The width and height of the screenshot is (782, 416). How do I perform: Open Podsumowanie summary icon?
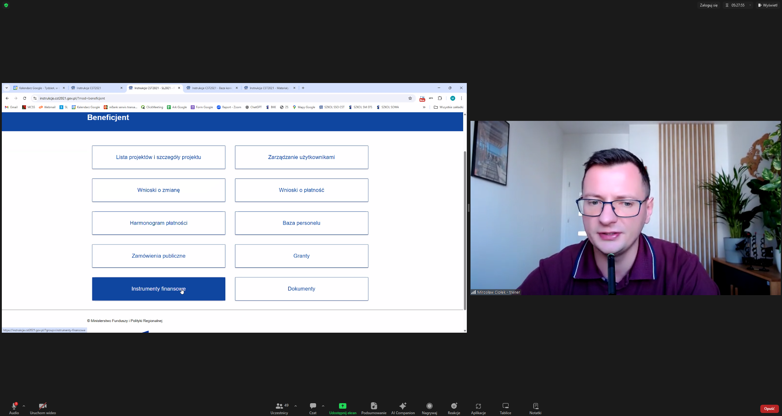point(374,406)
